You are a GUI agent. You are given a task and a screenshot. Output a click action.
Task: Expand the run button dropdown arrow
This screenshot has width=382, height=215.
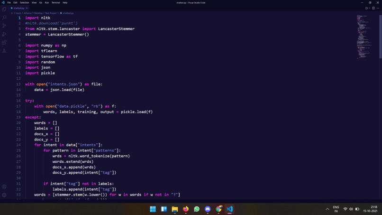(369, 8)
